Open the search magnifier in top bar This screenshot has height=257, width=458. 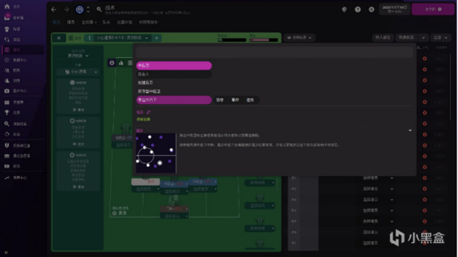click(x=99, y=10)
